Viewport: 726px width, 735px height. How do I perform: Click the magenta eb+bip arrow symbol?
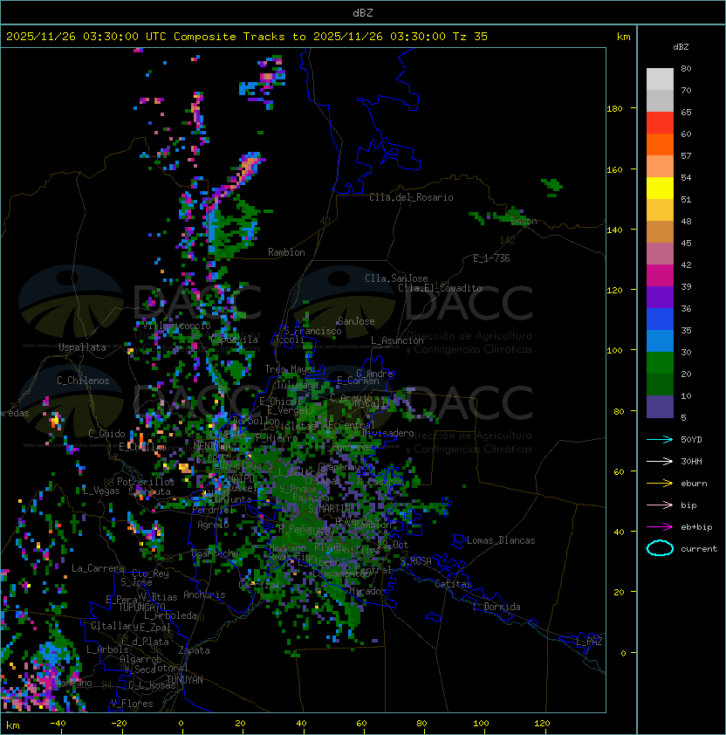(x=660, y=527)
